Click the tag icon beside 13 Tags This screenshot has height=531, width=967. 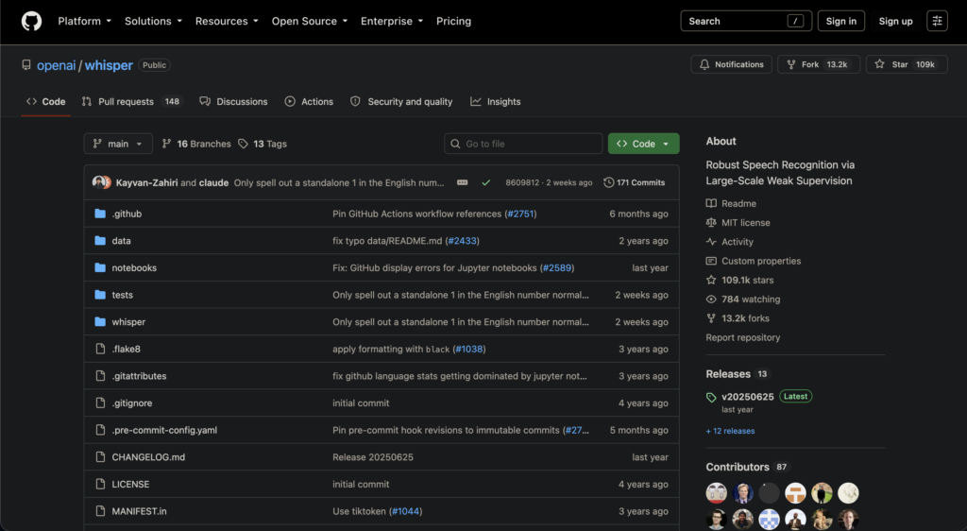[243, 144]
